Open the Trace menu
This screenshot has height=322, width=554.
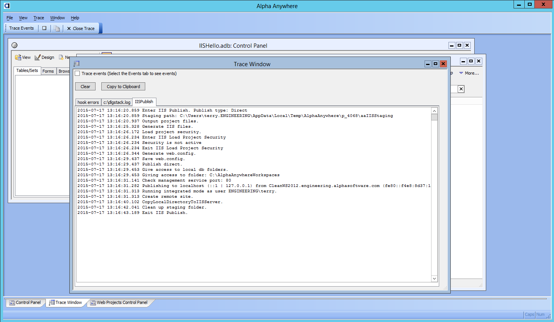[x=39, y=18]
